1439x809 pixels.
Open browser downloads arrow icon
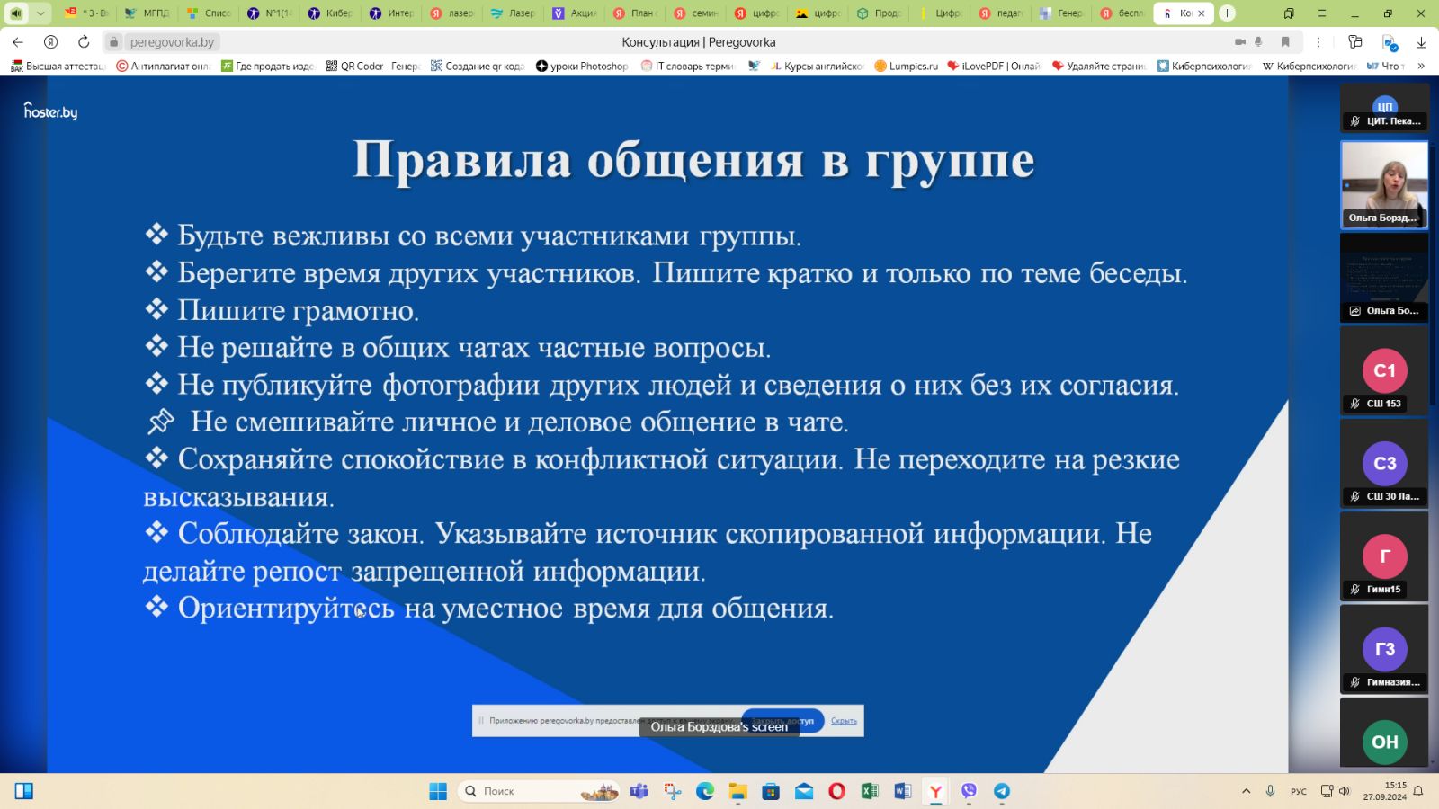pyautogui.click(x=1421, y=42)
